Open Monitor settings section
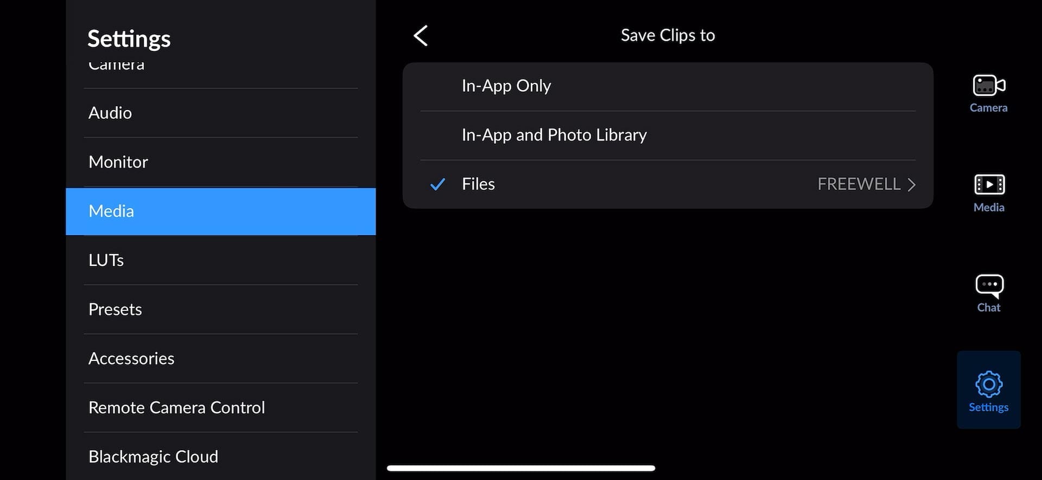The image size is (1042, 480). point(118,161)
